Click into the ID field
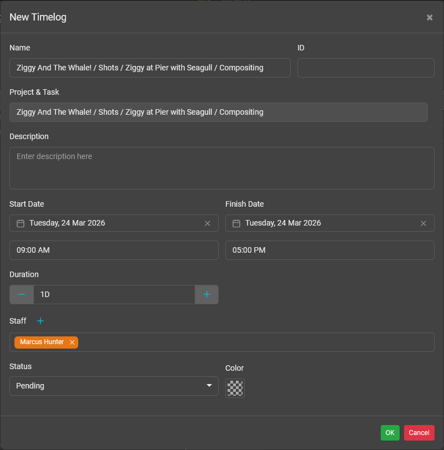The image size is (444, 450). [366, 68]
